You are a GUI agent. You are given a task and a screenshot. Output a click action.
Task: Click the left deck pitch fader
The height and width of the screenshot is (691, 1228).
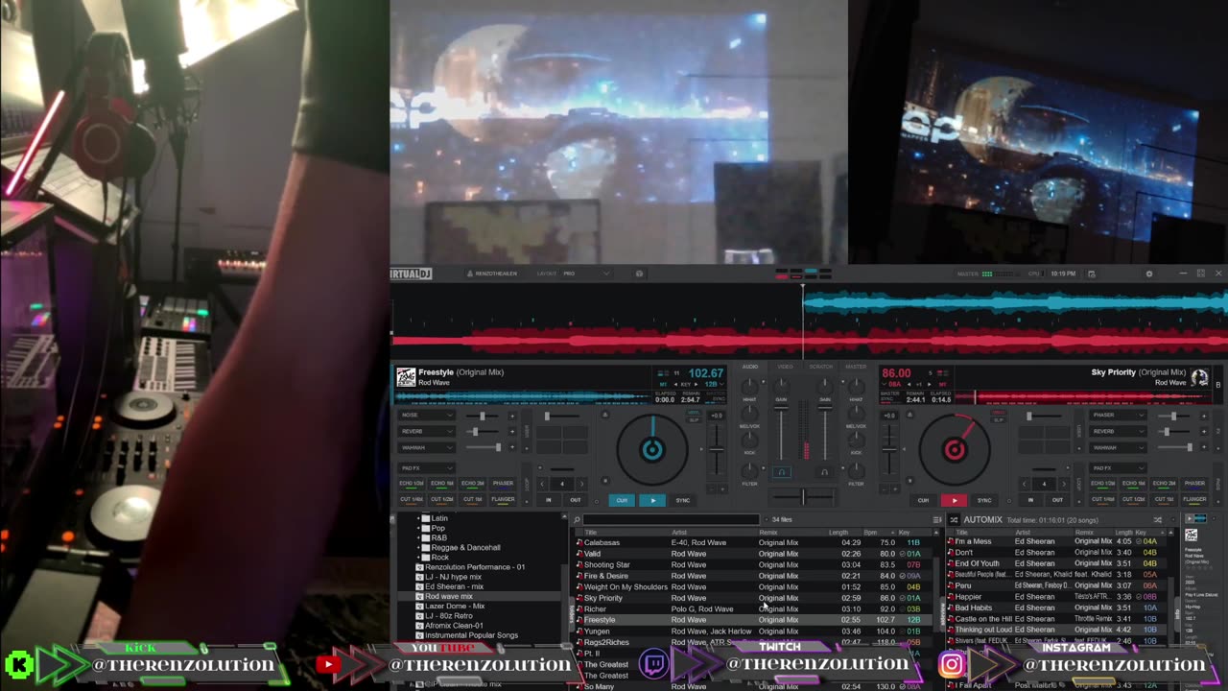(x=716, y=449)
